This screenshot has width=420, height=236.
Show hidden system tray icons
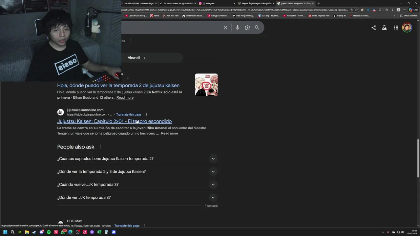(x=383, y=232)
